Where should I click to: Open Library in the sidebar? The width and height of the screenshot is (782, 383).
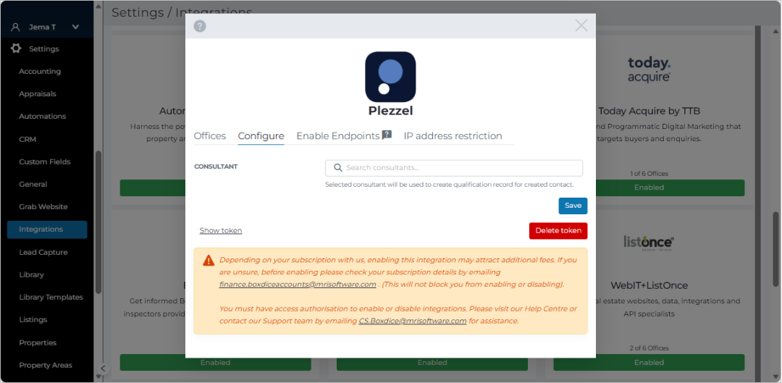tap(31, 275)
